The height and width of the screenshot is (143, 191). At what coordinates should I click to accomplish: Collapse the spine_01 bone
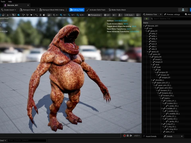tap(146, 31)
